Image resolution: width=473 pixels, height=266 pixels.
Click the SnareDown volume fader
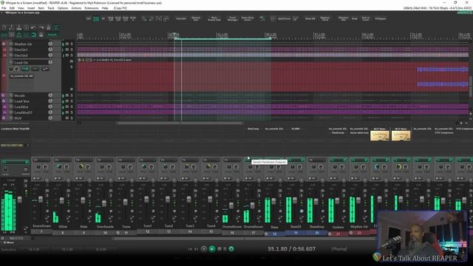[41, 199]
